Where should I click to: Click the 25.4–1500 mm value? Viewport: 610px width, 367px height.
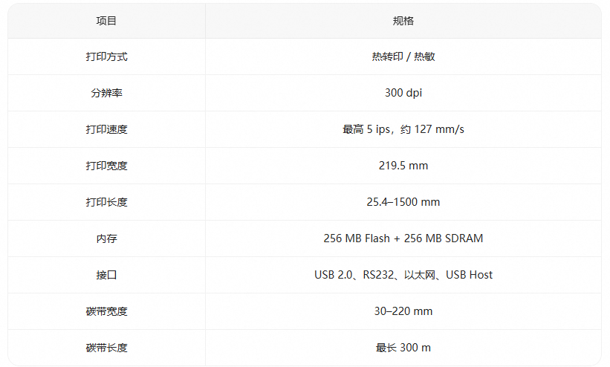[x=403, y=202]
